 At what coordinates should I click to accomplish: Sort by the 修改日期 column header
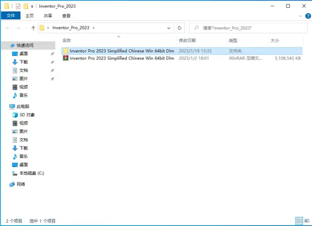(x=187, y=40)
